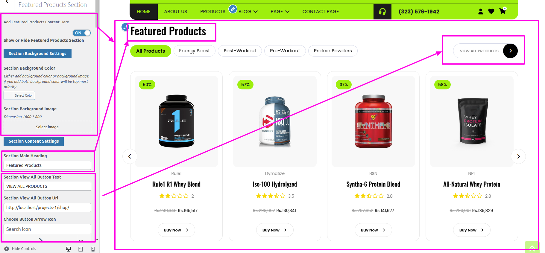The height and width of the screenshot is (253, 545).
Task: Advance the product carousel with next arrow
Action: point(518,156)
